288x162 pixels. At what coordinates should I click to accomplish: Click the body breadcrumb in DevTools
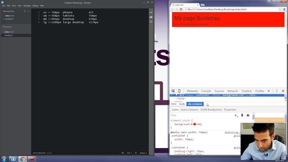point(182,104)
